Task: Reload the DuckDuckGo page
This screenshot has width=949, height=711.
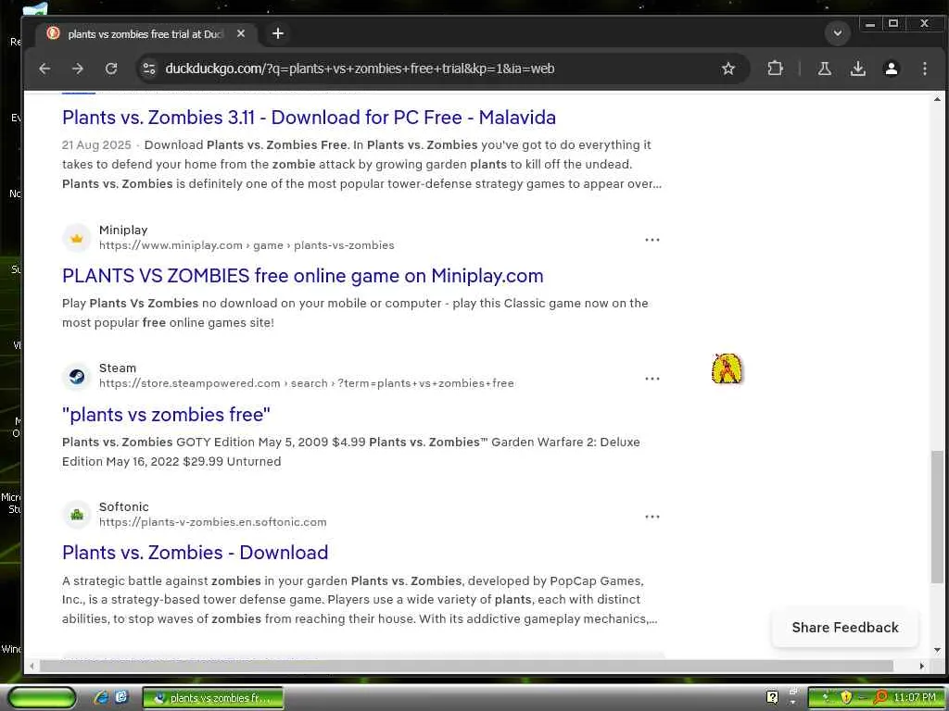Action: coord(111,69)
